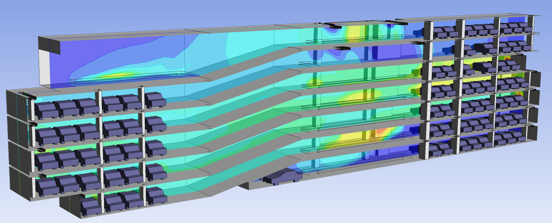Select the lone car at ramp base

pos(282,177)
